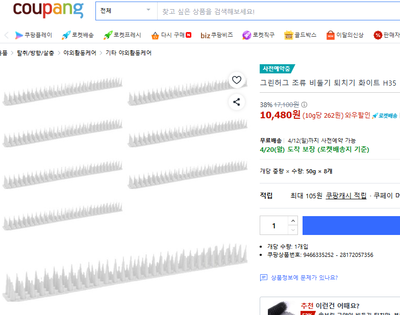400x315 pixels.
Task: Open the 전체 category dropdown
Action: [x=127, y=11]
